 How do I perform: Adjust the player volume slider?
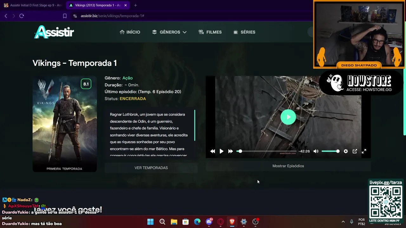pyautogui.click(x=330, y=151)
